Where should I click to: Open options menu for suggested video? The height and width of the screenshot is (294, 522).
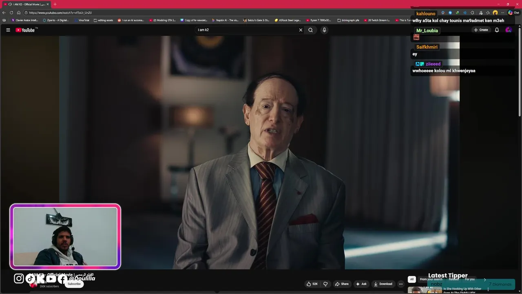[488, 290]
